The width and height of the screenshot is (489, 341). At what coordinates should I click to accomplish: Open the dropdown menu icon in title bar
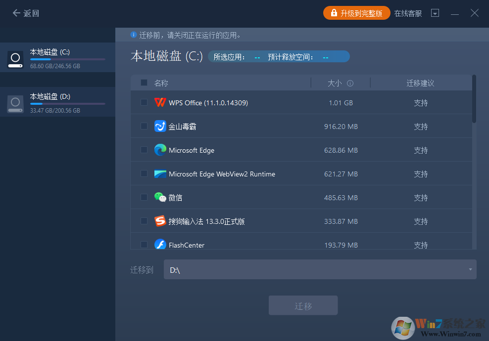coord(435,13)
